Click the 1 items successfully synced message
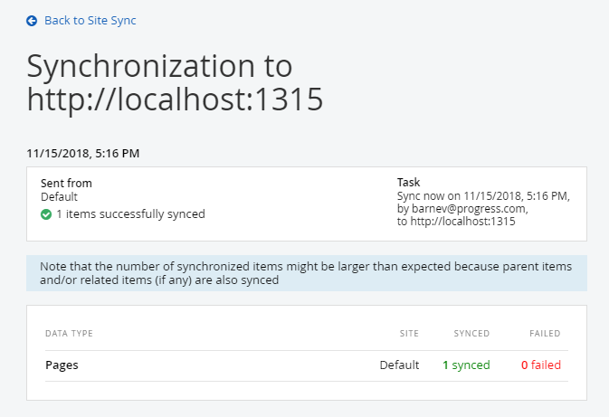Image resolution: width=609 pixels, height=417 pixels. pos(130,214)
